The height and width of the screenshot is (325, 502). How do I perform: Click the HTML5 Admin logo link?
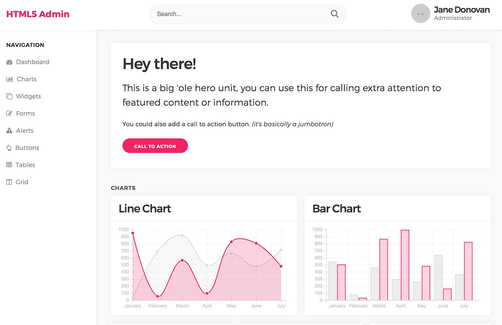(x=38, y=14)
